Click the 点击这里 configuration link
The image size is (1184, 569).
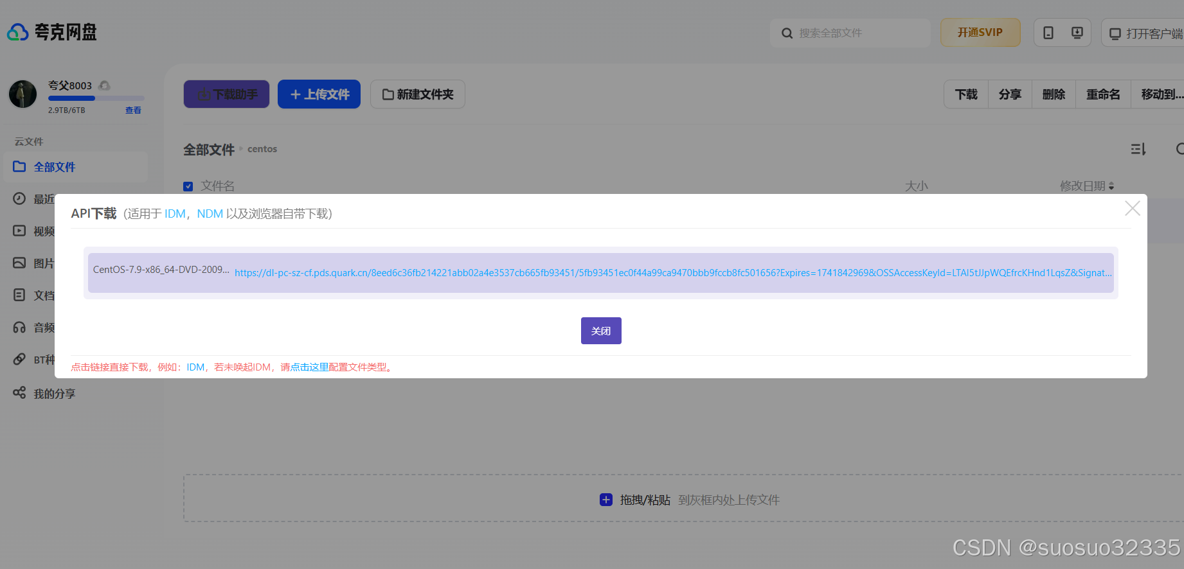309,367
